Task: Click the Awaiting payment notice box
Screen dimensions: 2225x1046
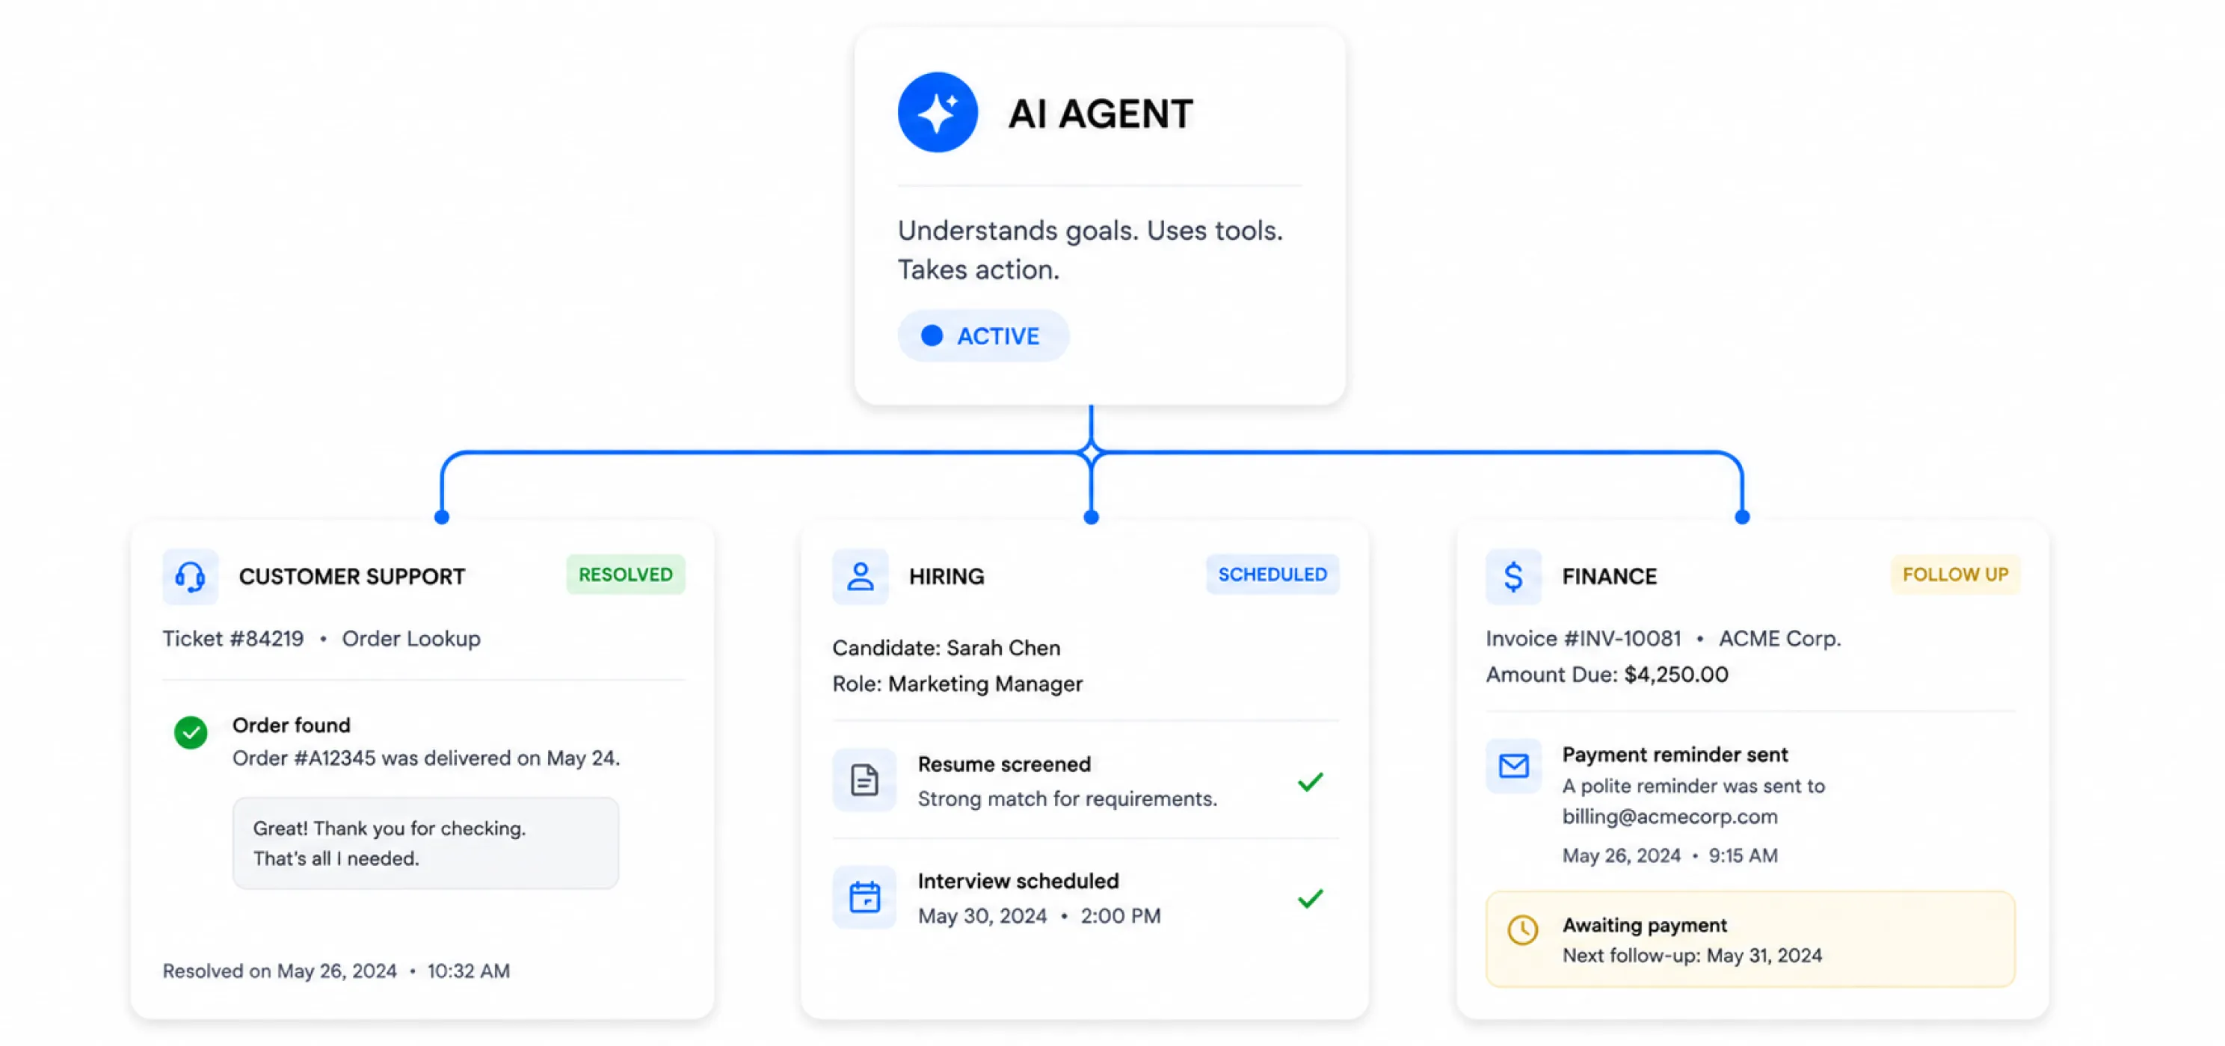Action: [x=1750, y=939]
